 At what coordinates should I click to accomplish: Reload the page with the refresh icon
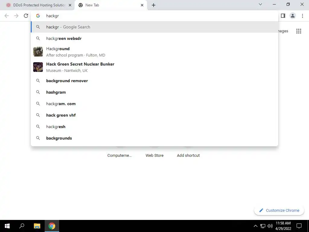point(26,16)
